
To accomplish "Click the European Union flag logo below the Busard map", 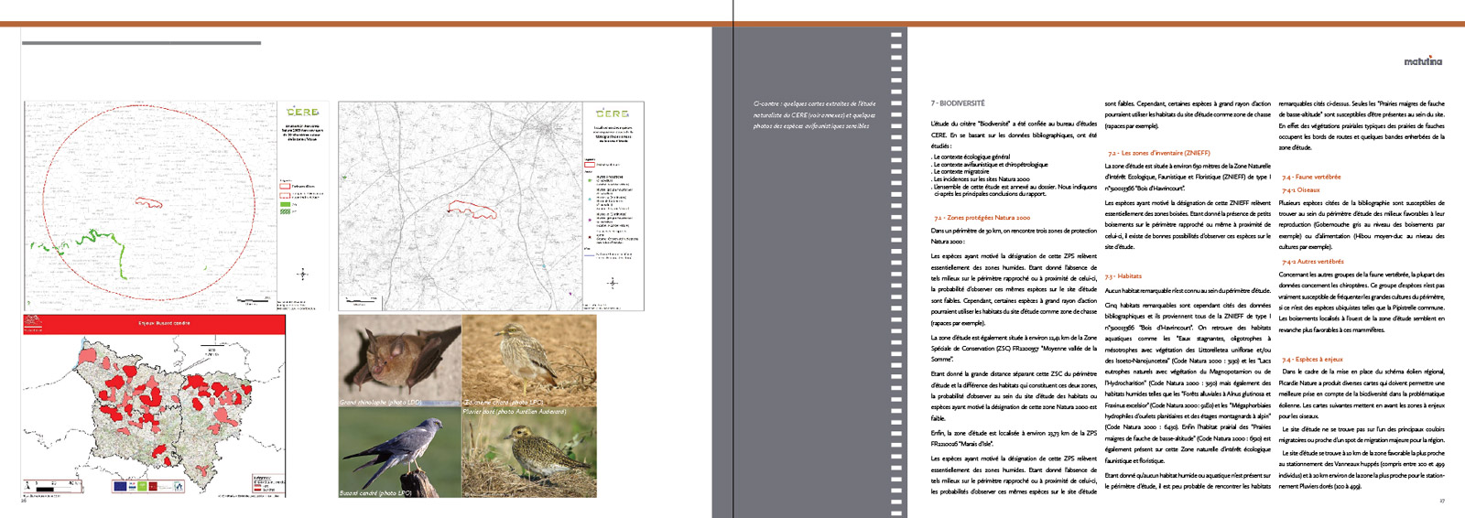I will (121, 486).
